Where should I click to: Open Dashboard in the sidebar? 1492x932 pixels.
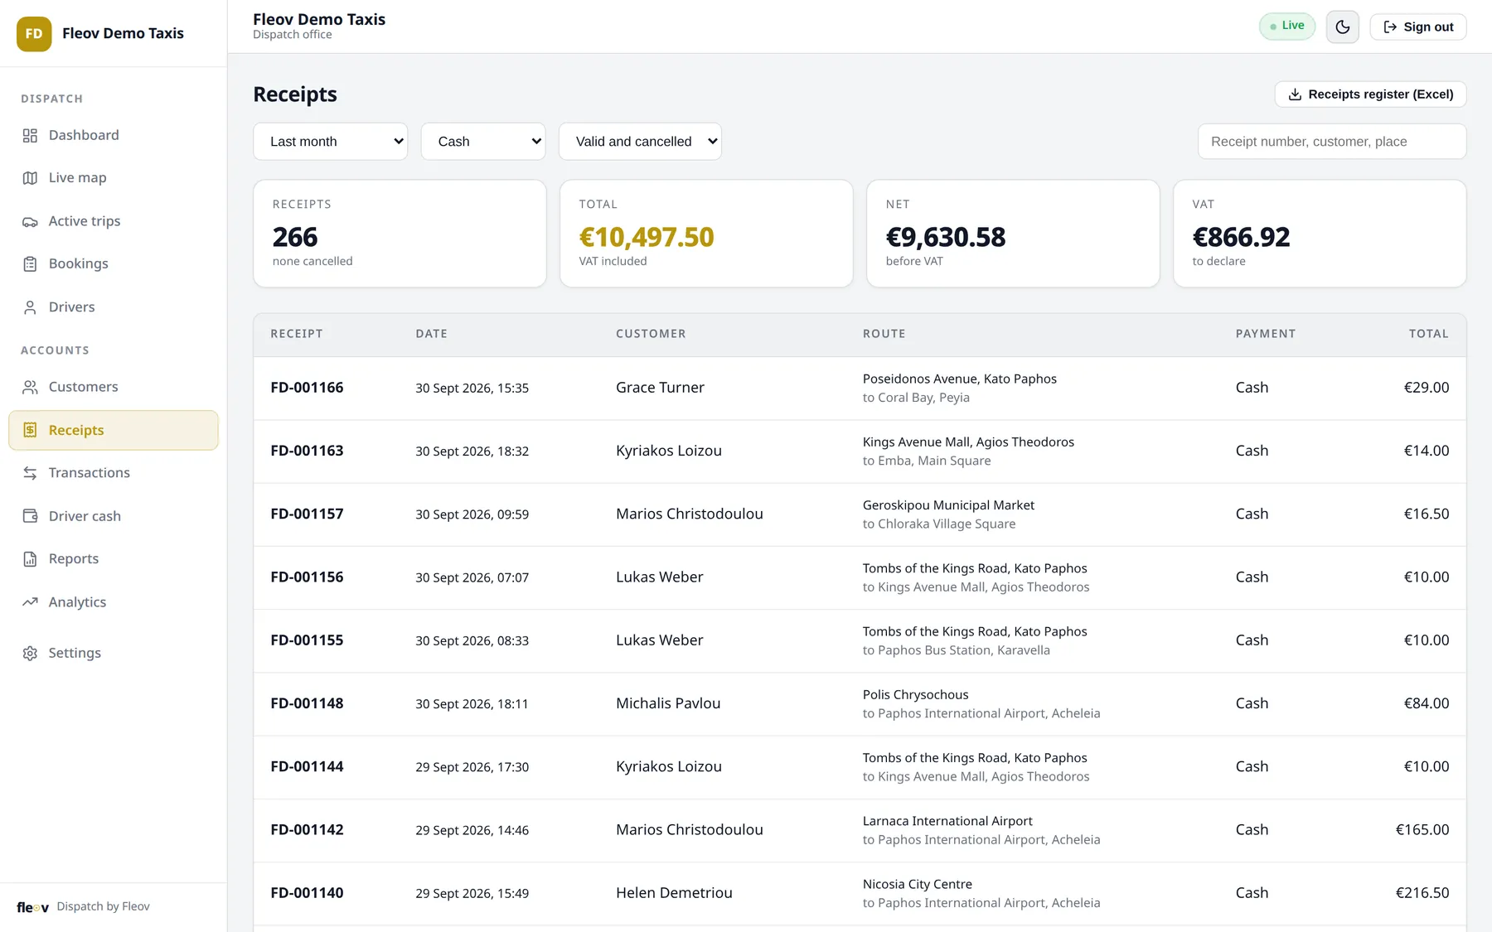coord(114,135)
